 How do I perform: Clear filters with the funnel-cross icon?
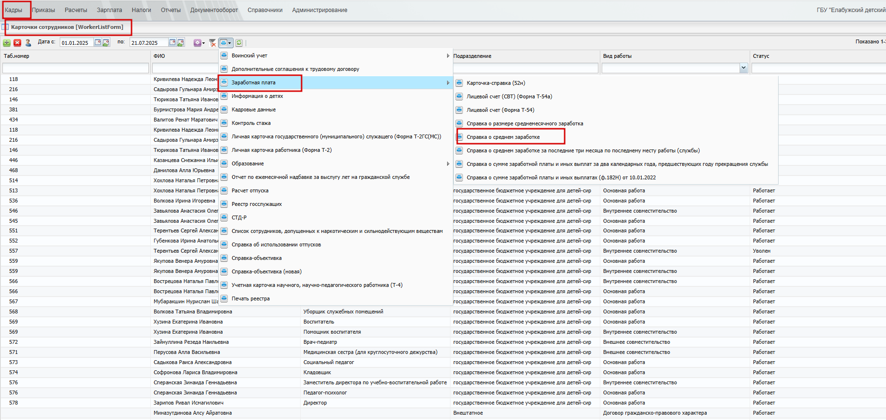click(212, 42)
